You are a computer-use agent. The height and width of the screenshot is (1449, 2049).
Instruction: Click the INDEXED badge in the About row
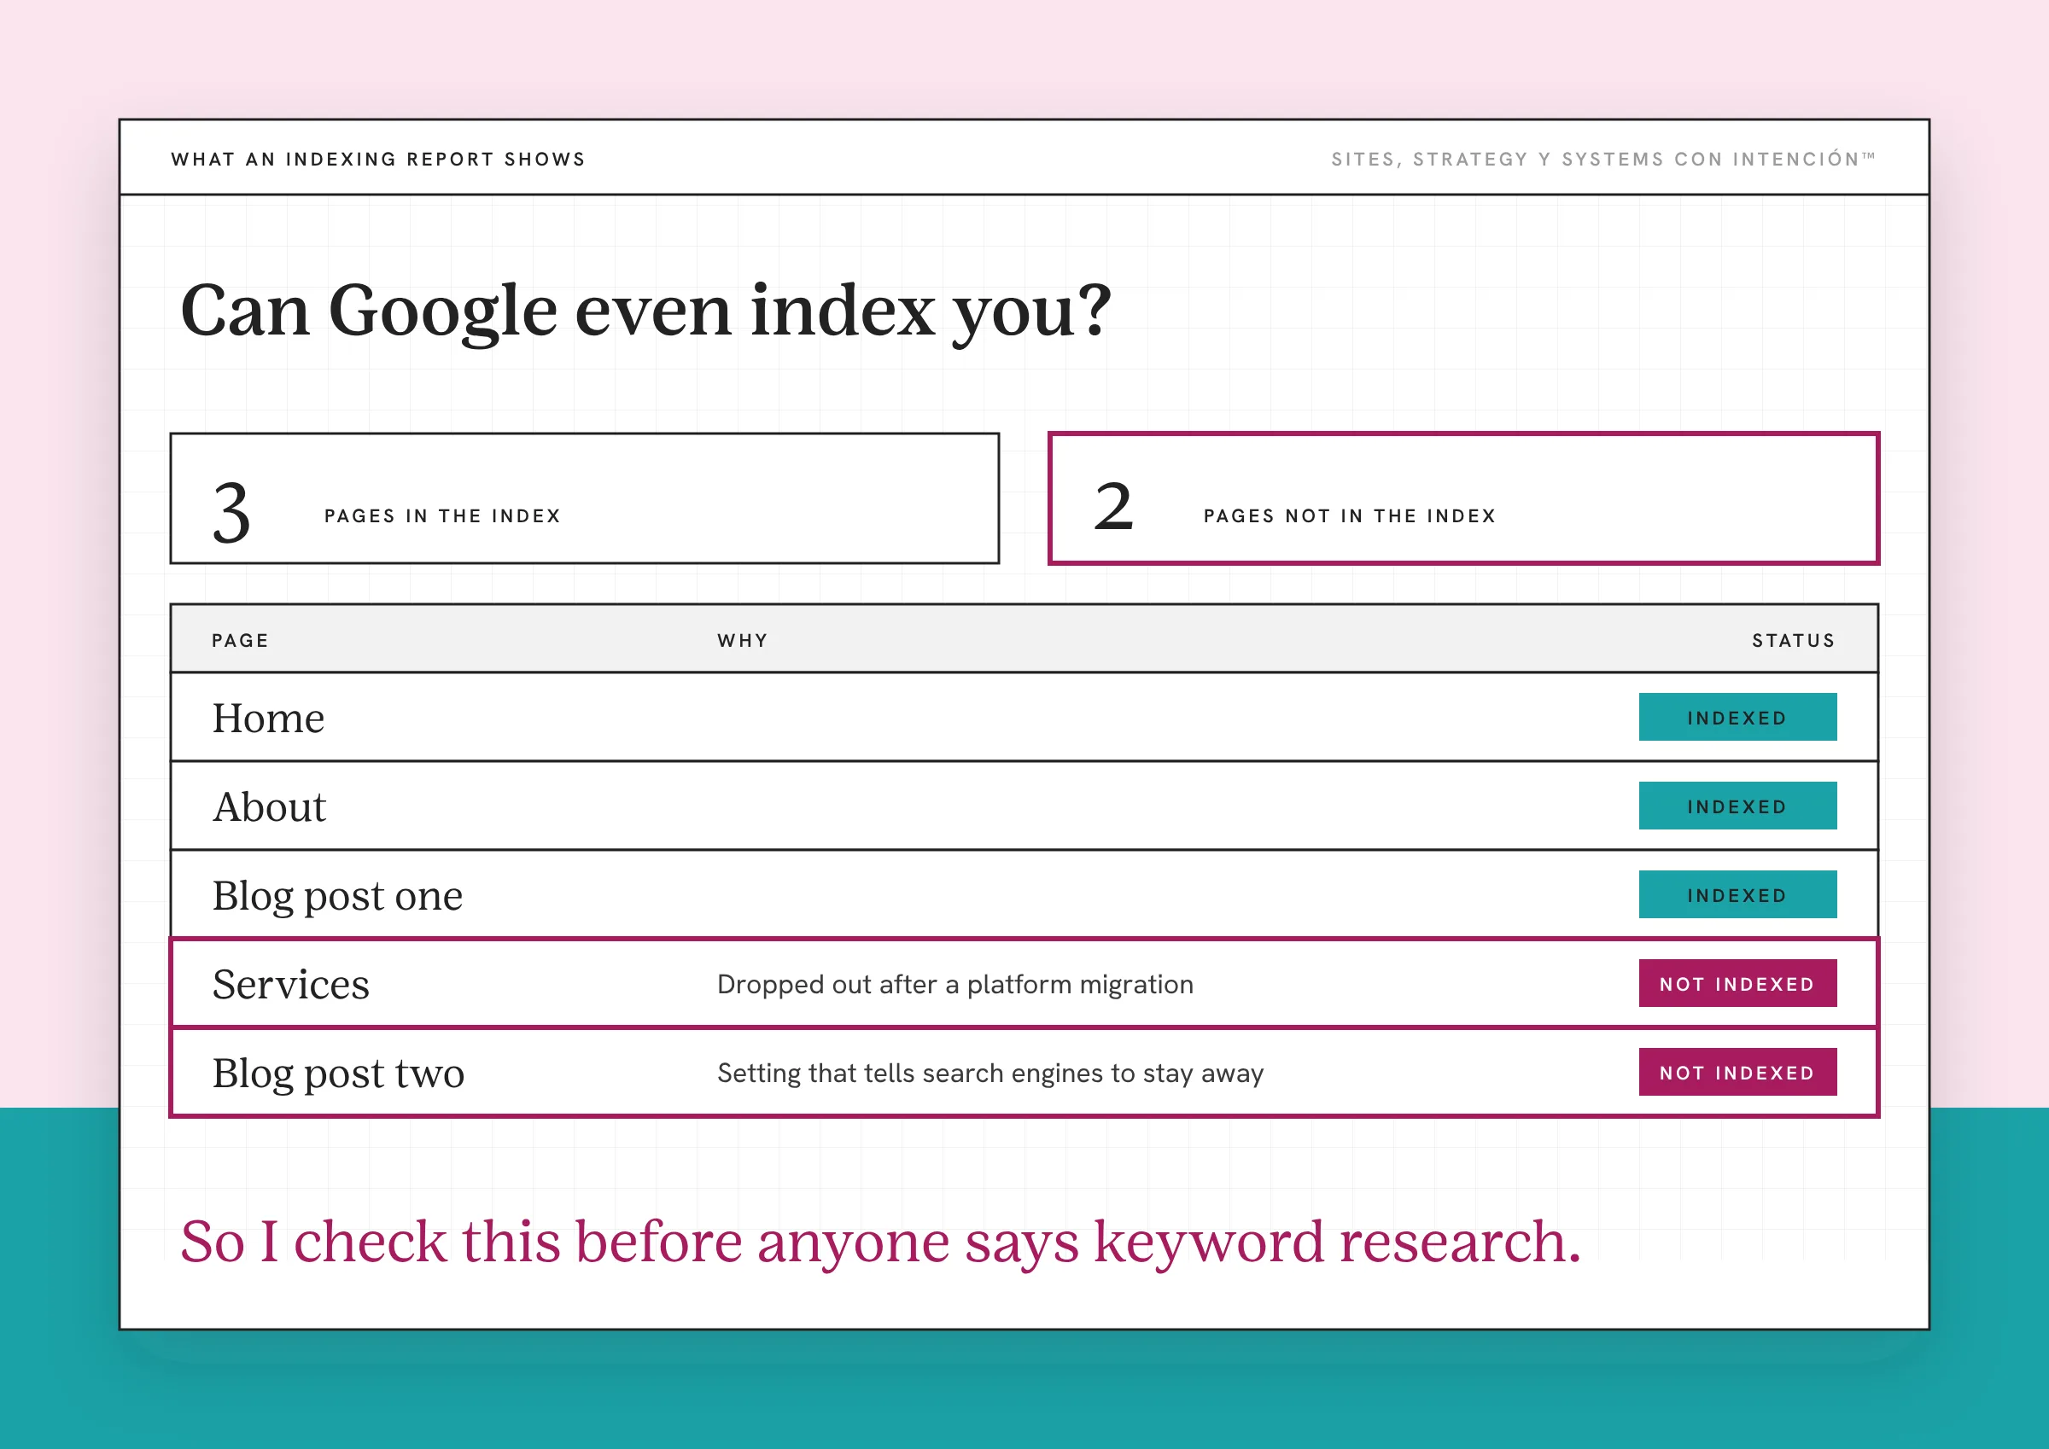[x=1737, y=806]
